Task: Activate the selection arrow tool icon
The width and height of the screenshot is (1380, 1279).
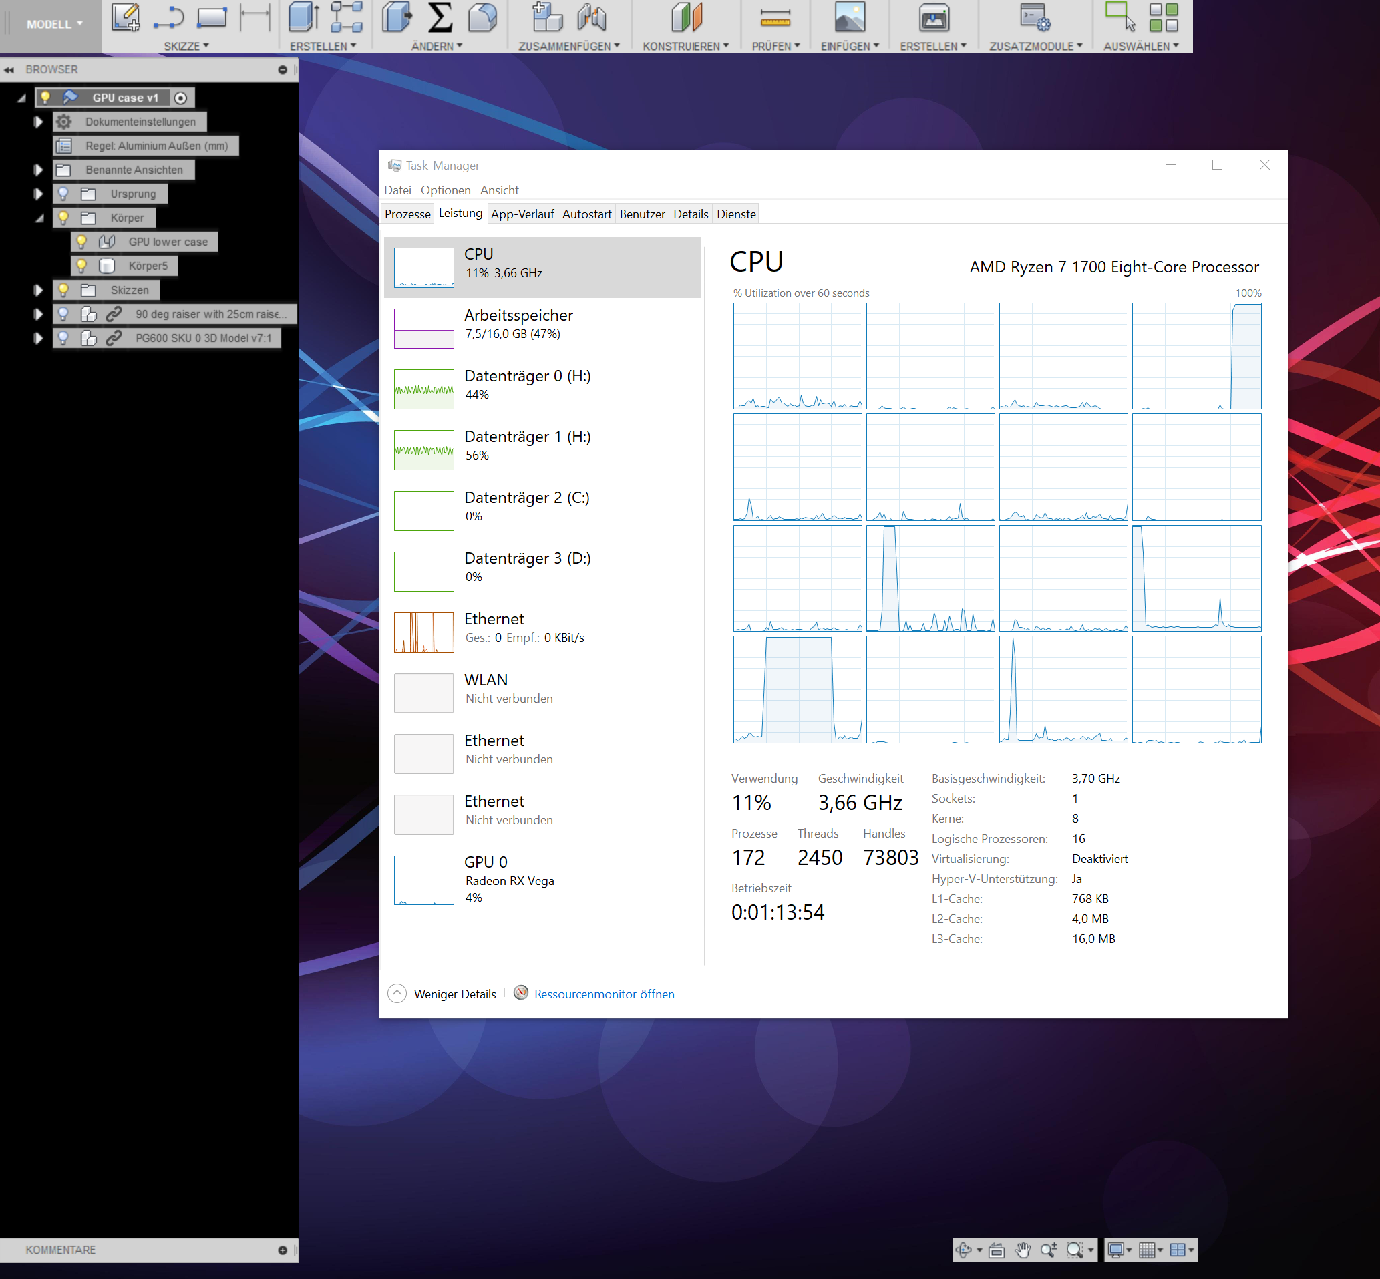Action: (x=1120, y=17)
